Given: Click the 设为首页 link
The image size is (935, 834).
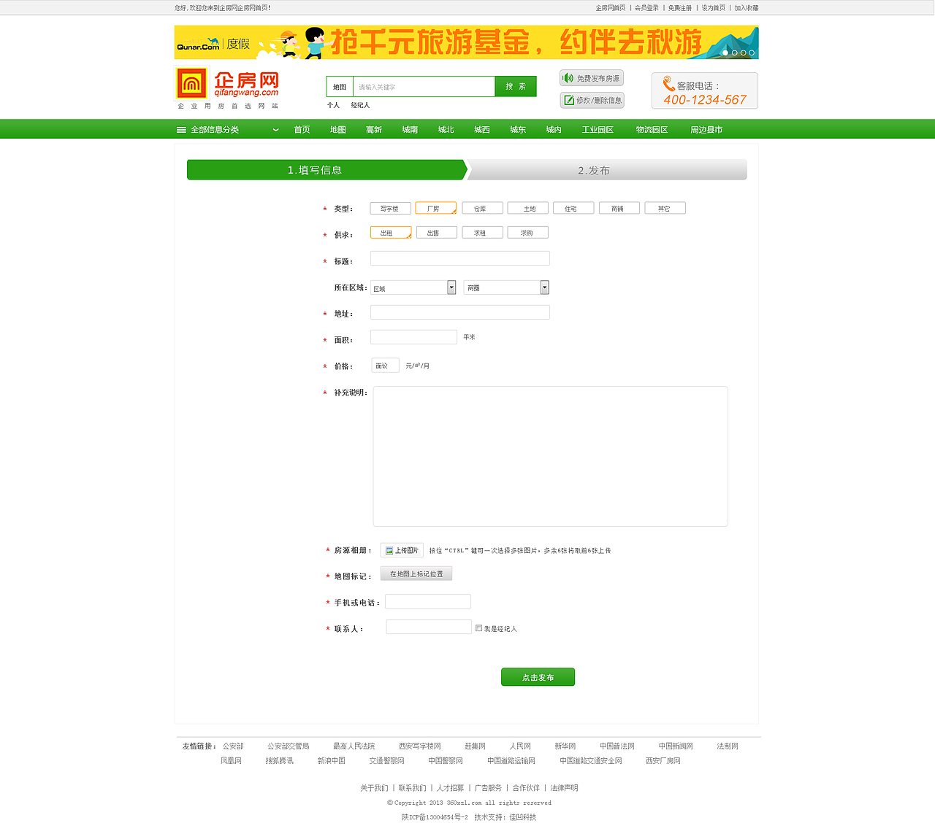Looking at the screenshot, I should (714, 8).
